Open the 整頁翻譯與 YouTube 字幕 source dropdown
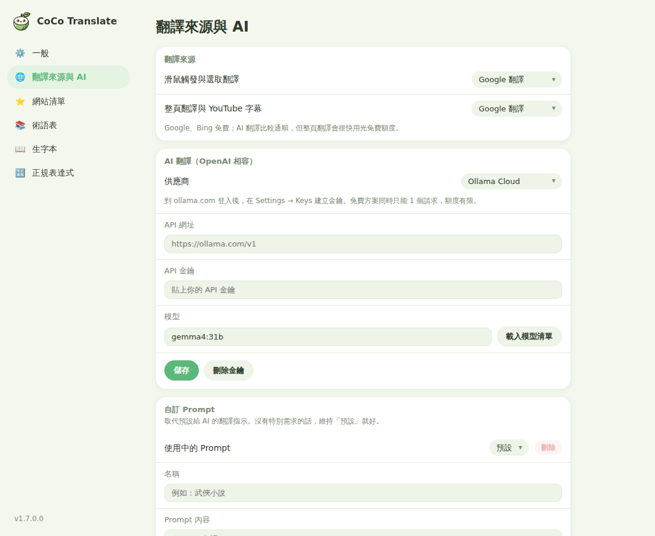The width and height of the screenshot is (655, 536). click(x=517, y=108)
